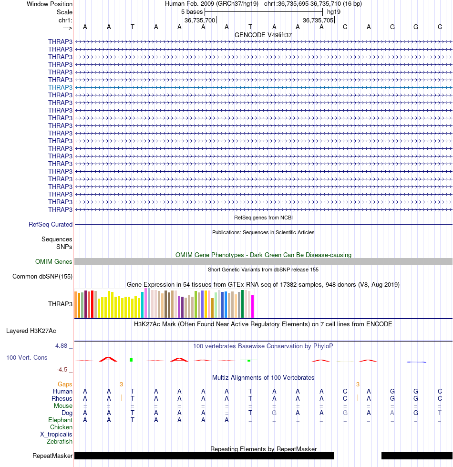453x467 pixels.
Task: Click the Sequences track label
Action: [57, 239]
